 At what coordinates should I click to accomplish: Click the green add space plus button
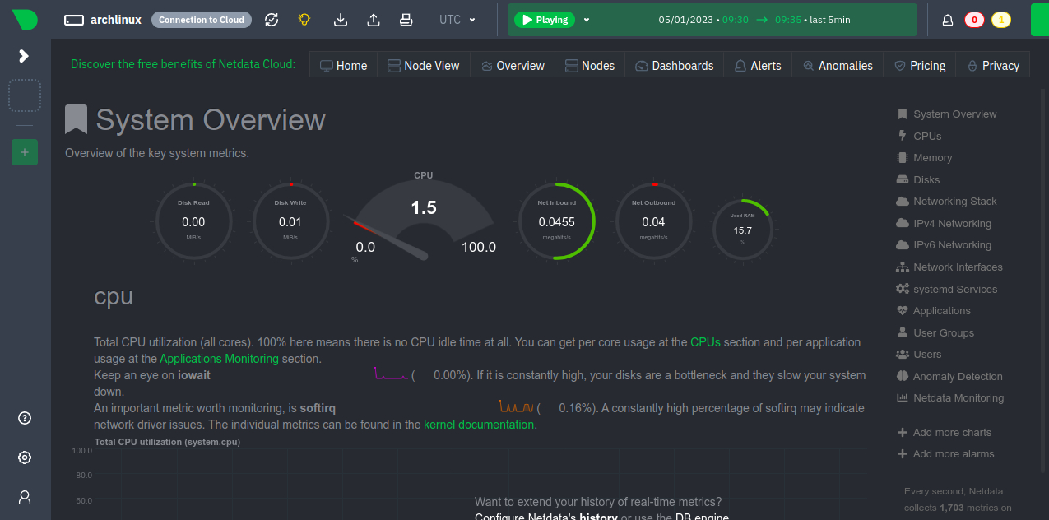(x=25, y=152)
